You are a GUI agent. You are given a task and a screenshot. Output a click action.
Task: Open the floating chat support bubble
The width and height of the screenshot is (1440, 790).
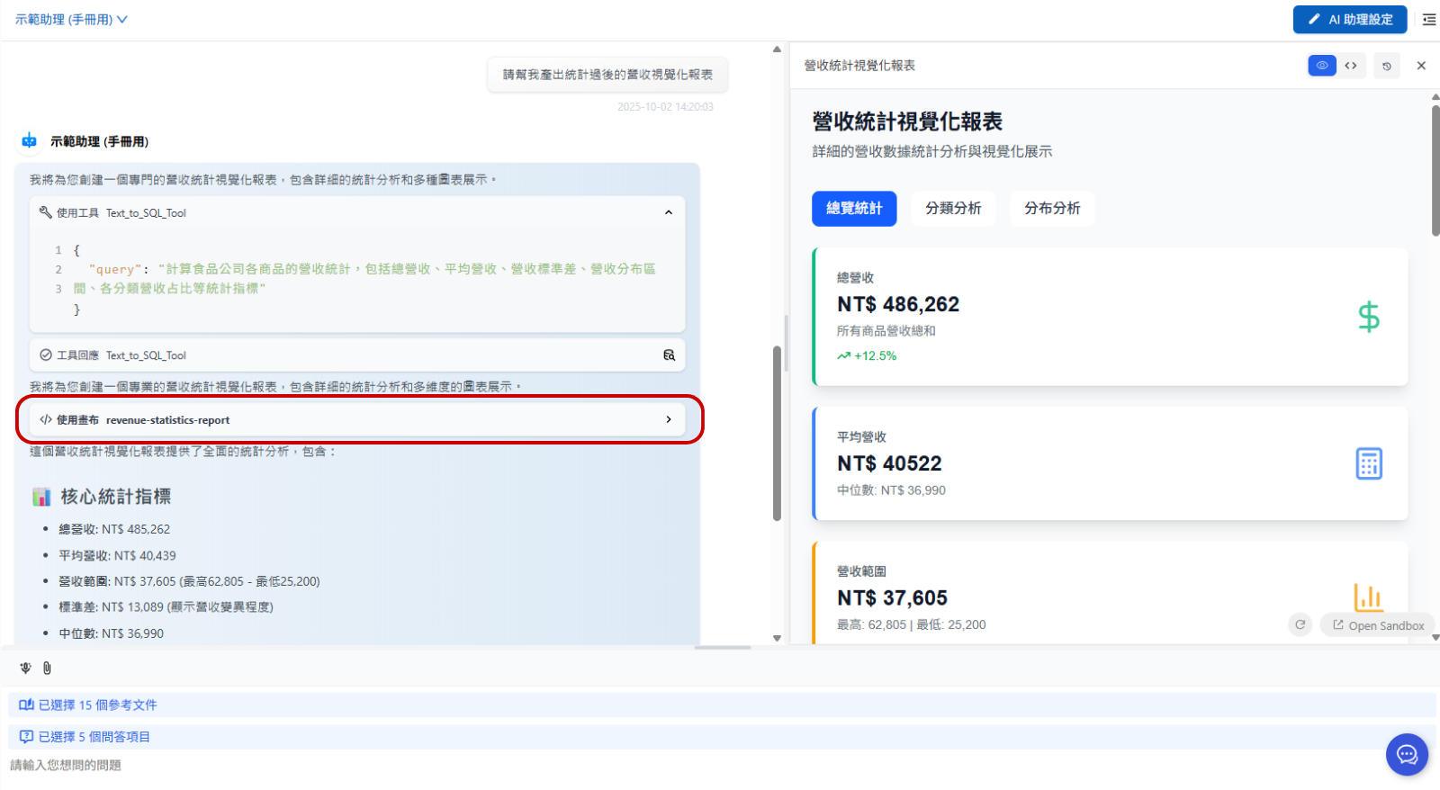point(1407,754)
